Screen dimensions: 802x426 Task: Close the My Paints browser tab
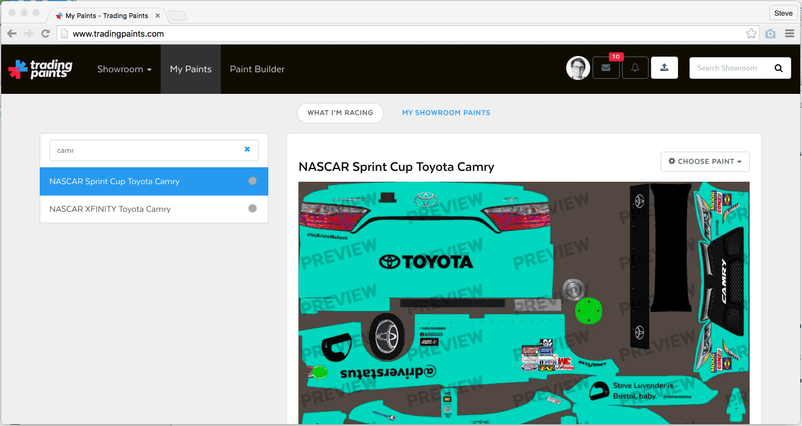coord(158,16)
